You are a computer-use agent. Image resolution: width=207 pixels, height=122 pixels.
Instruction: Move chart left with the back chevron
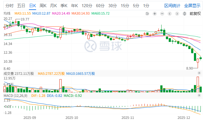tap(170, 14)
